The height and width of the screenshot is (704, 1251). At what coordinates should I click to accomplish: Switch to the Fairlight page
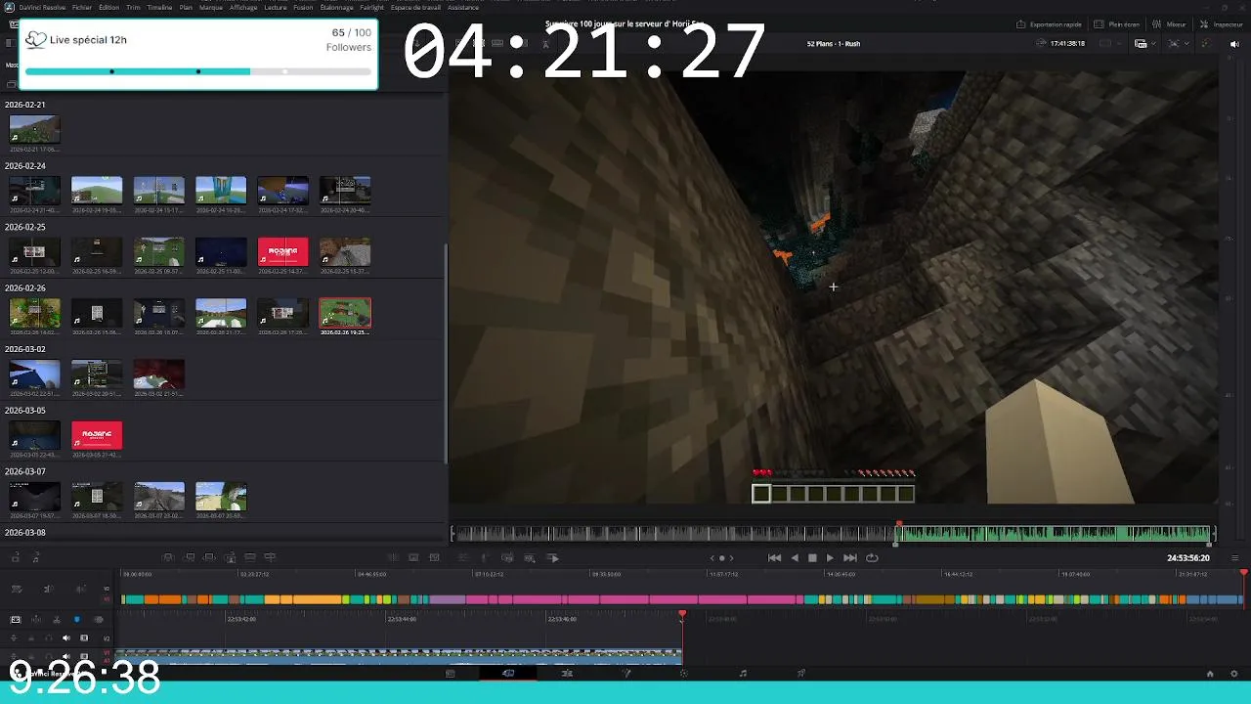743,673
